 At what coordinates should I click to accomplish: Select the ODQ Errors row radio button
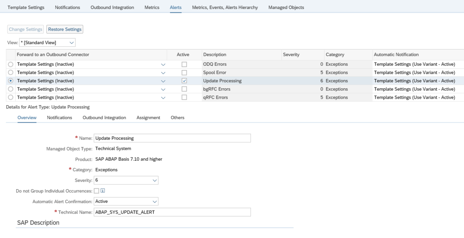[x=10, y=64]
